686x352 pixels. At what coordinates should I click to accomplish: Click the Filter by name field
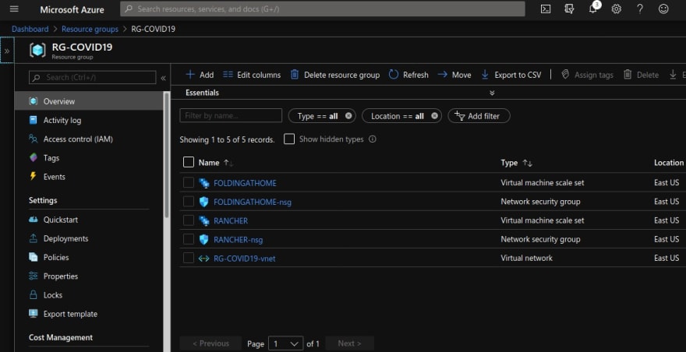(231, 115)
